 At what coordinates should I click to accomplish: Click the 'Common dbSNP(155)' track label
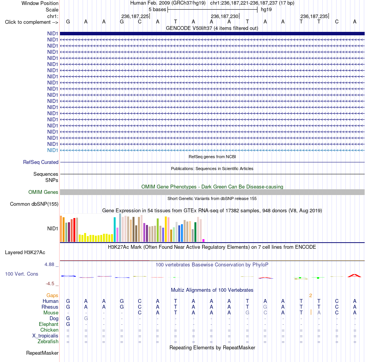click(34, 204)
